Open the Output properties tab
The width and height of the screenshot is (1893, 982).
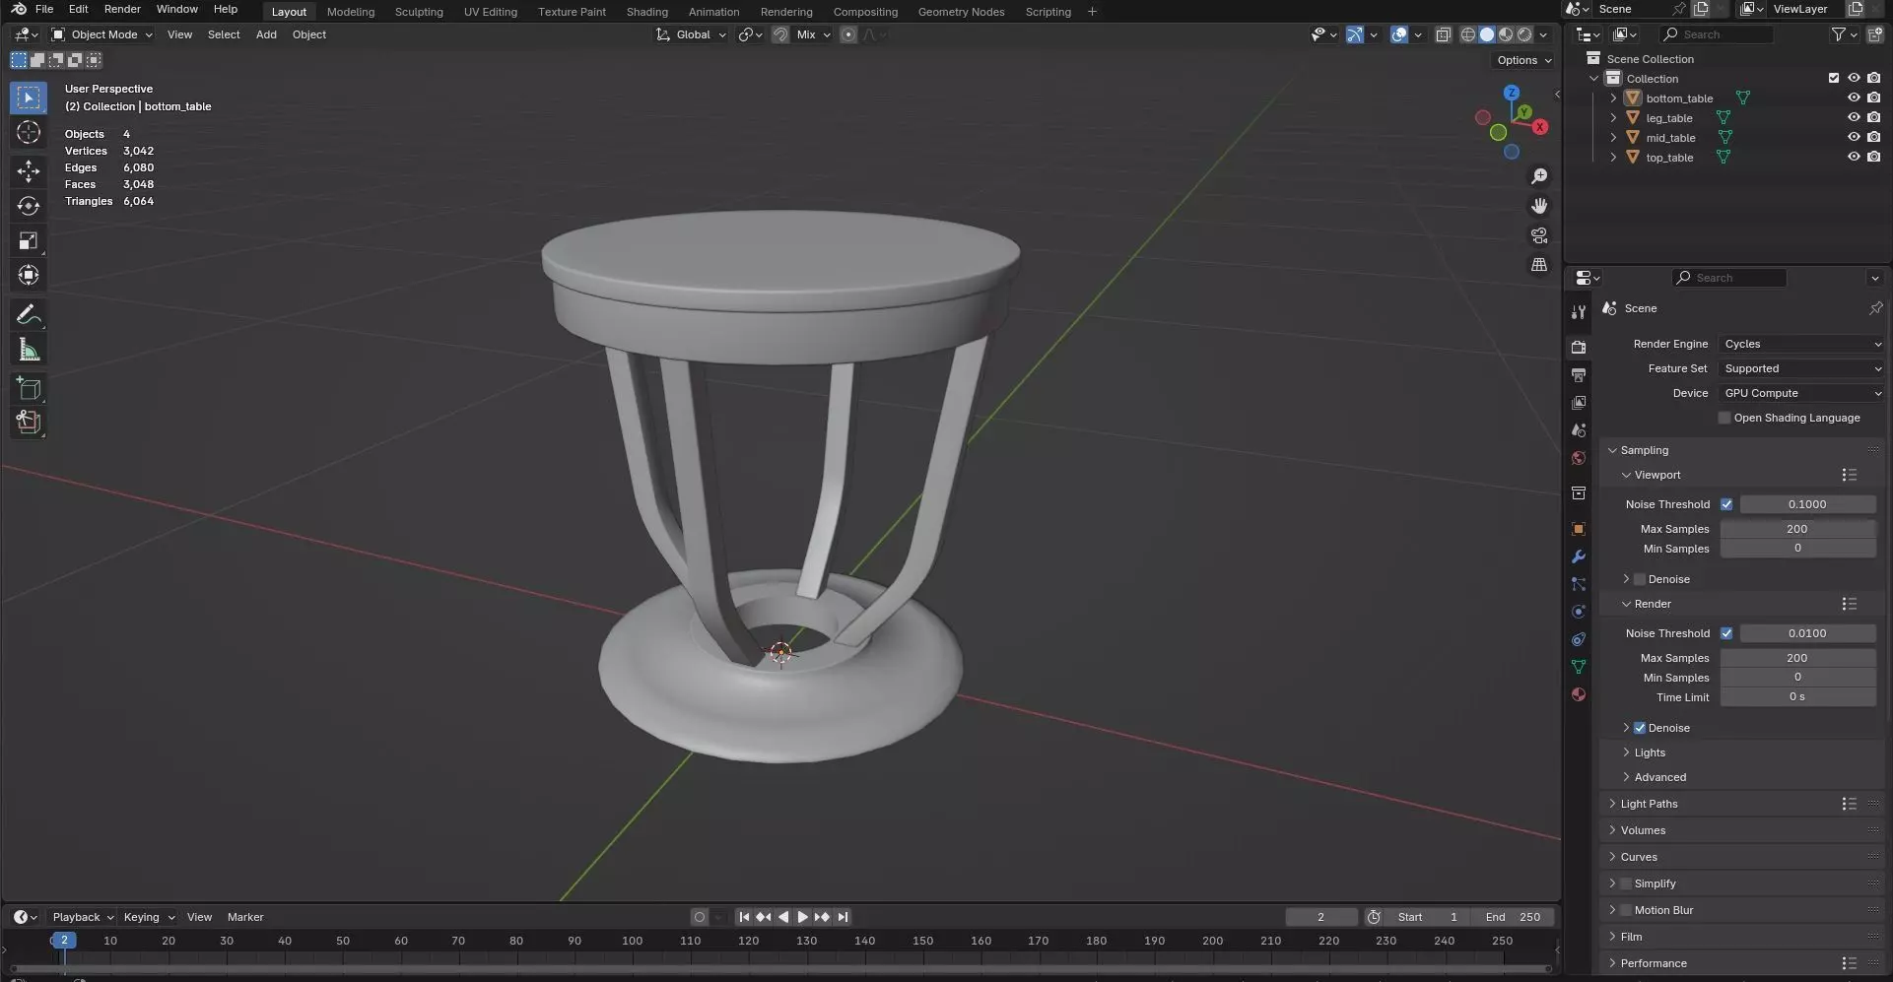[1579, 375]
